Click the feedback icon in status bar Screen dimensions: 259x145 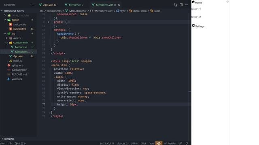[x=180, y=143]
